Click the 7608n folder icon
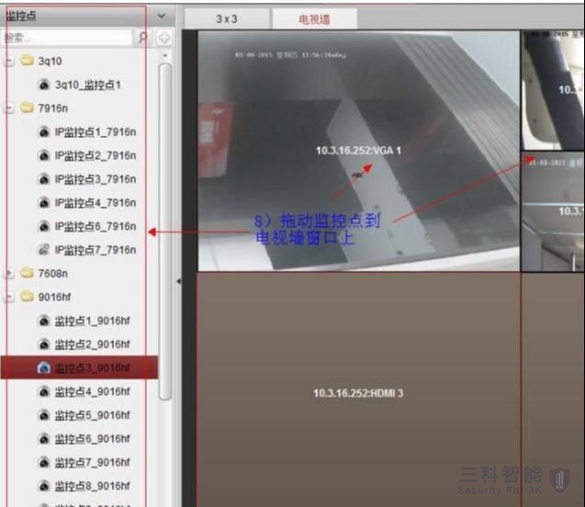The width and height of the screenshot is (585, 507). click(26, 273)
